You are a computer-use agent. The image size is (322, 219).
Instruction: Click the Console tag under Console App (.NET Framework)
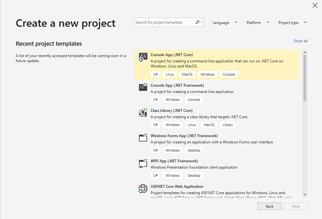click(194, 100)
